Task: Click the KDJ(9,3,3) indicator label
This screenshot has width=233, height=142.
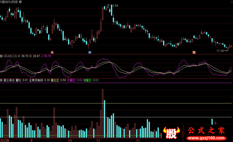Action: (x=10, y=56)
